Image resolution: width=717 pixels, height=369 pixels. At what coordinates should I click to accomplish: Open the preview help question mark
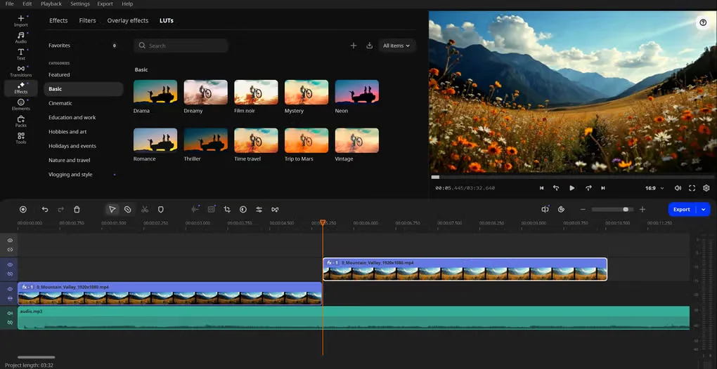coord(703,22)
